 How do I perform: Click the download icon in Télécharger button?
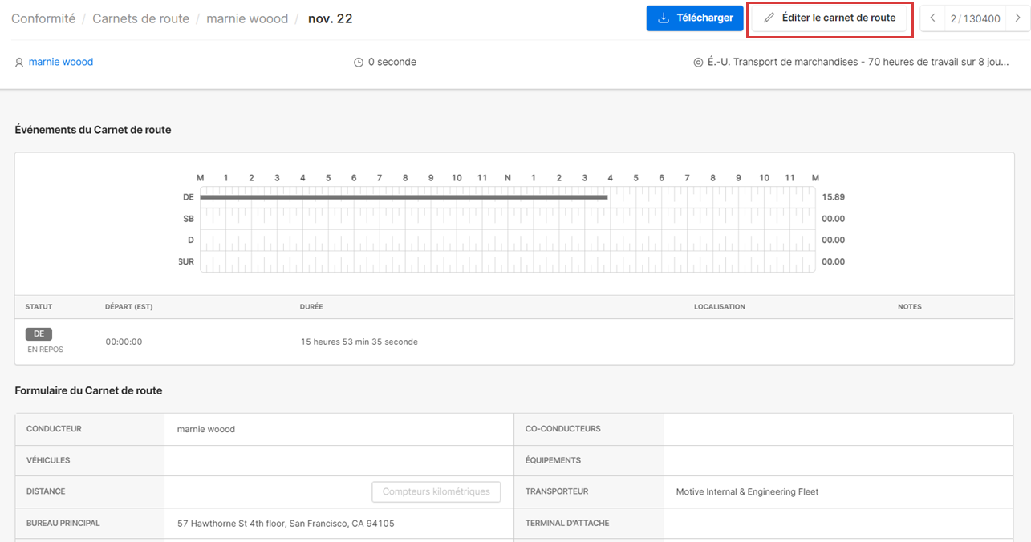pos(664,18)
